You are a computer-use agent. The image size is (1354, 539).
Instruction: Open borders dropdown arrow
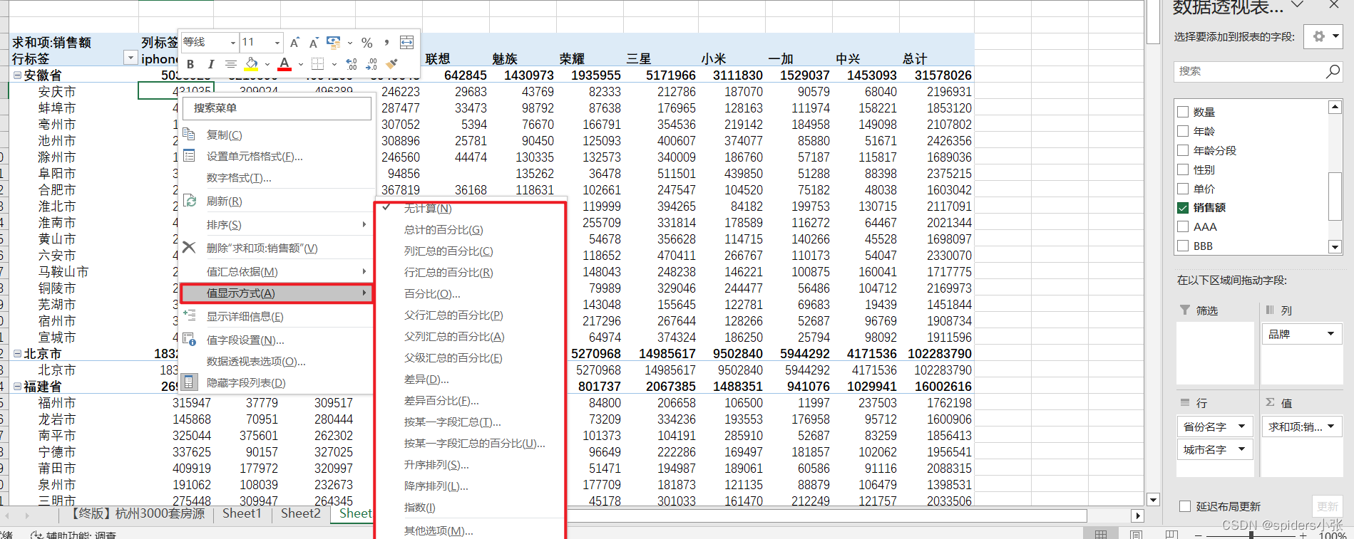click(x=334, y=64)
